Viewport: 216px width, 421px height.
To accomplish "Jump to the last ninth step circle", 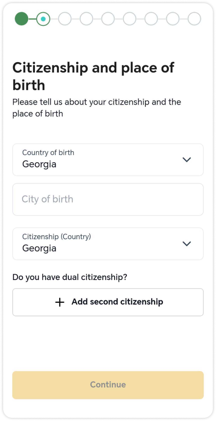I will coord(194,19).
